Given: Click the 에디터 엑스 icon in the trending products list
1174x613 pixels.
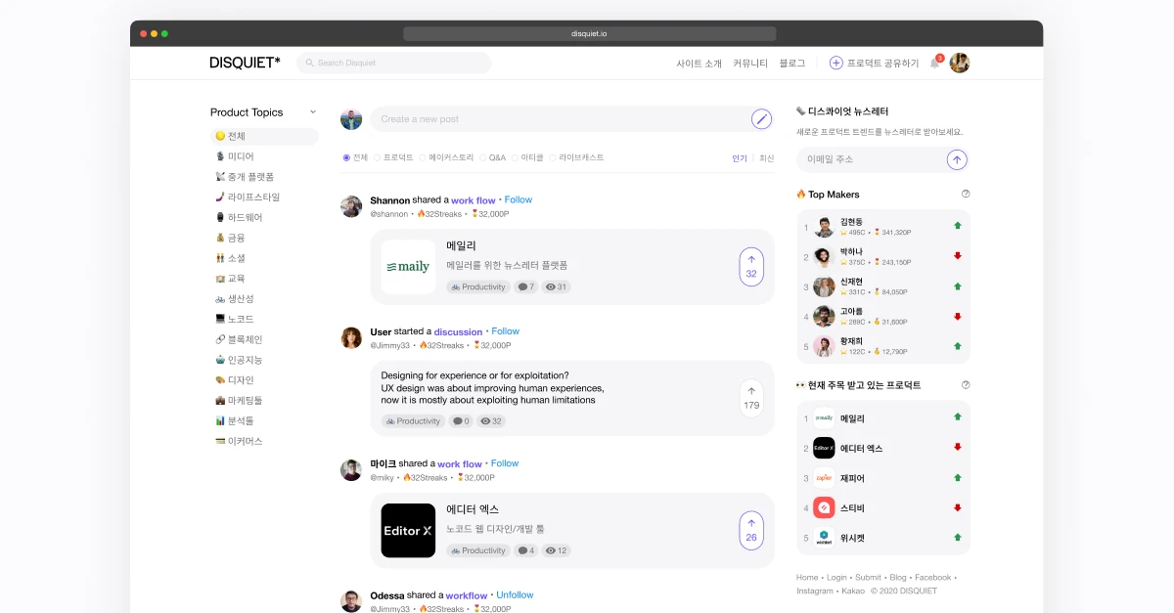Looking at the screenshot, I should coord(824,448).
